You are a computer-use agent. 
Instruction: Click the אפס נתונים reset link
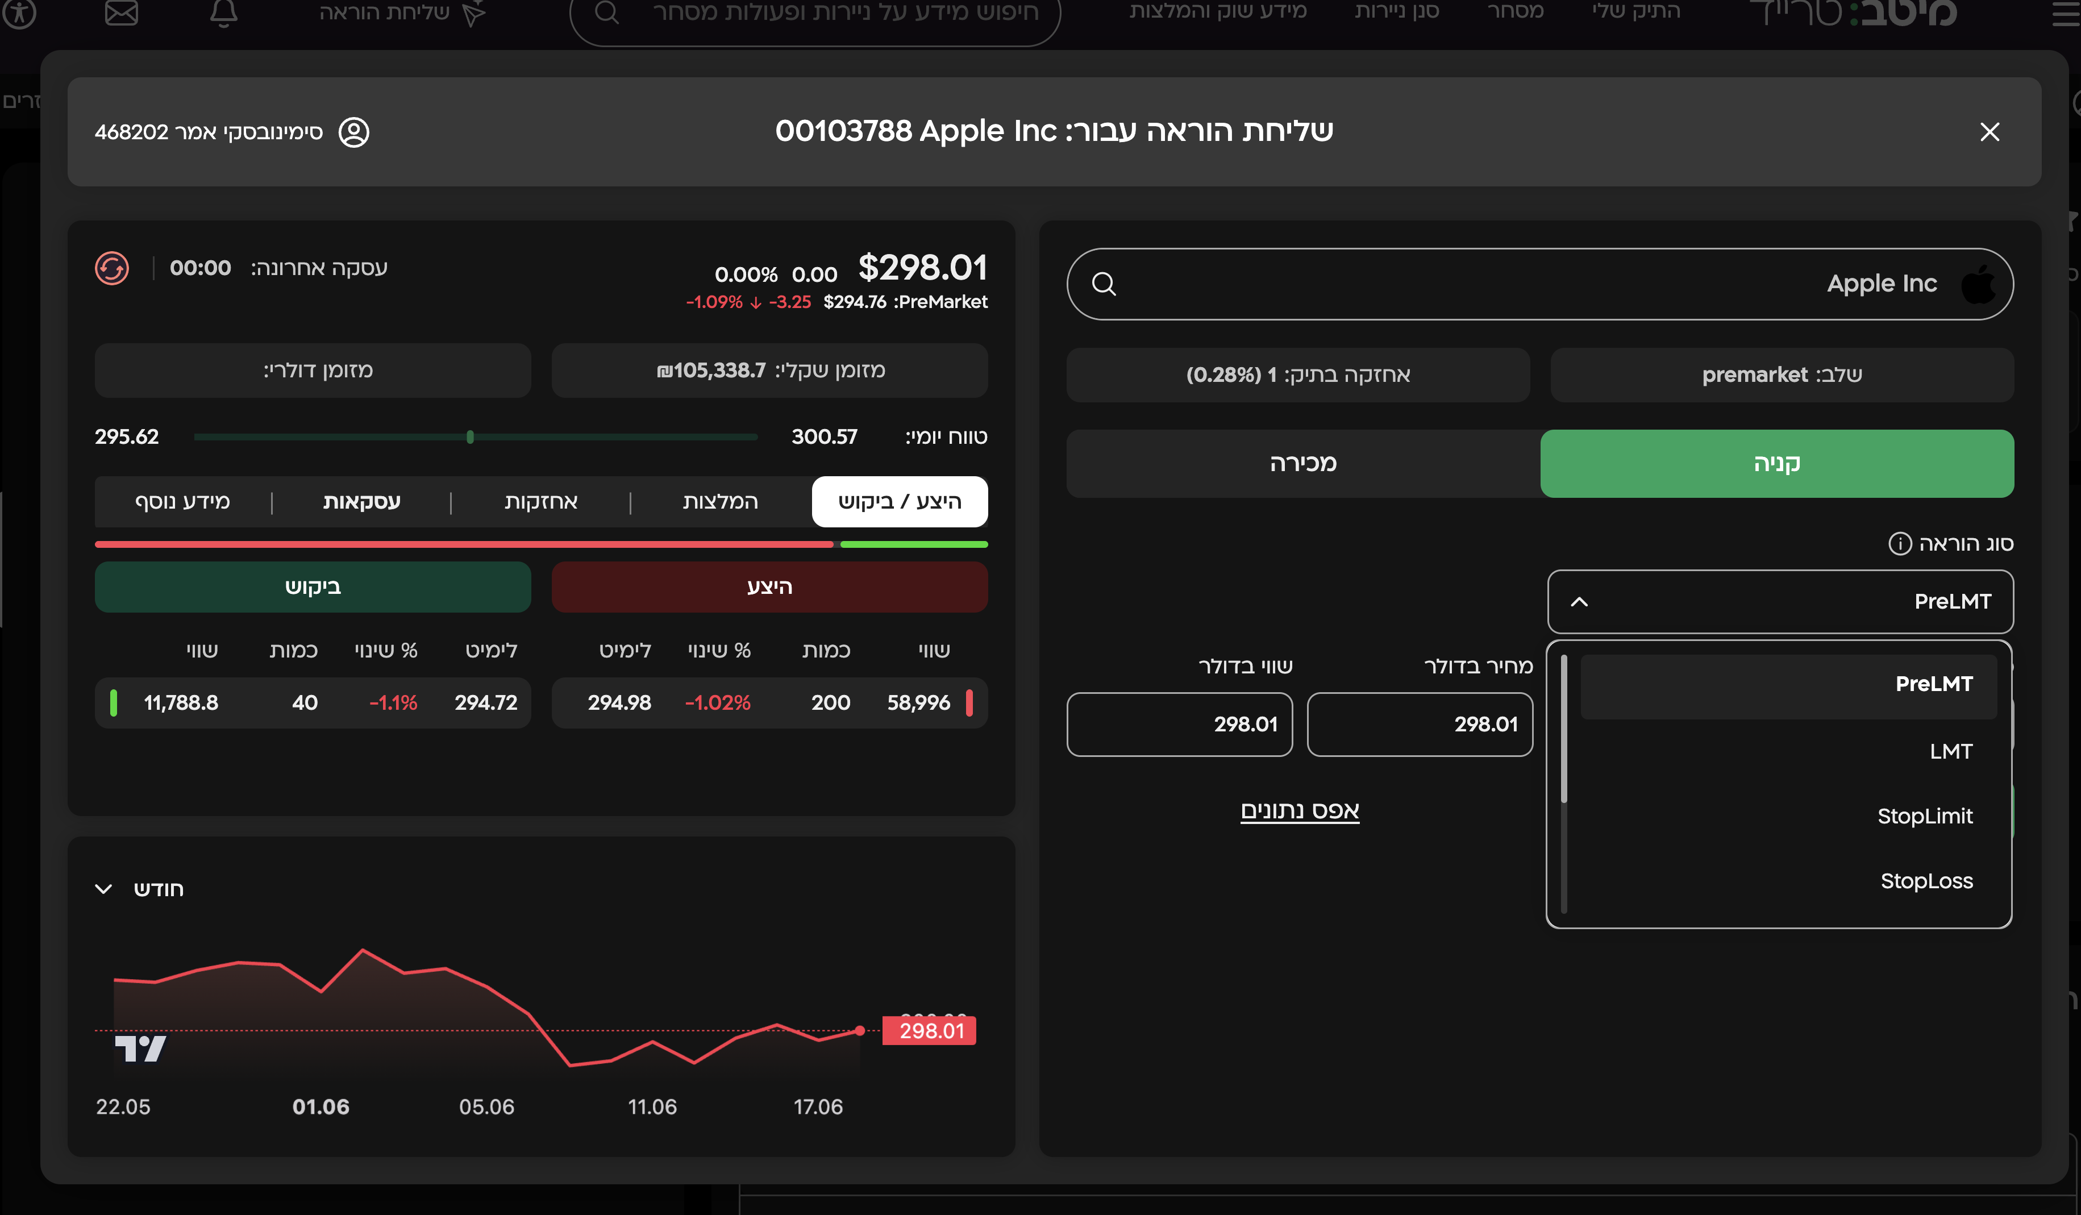click(x=1300, y=811)
